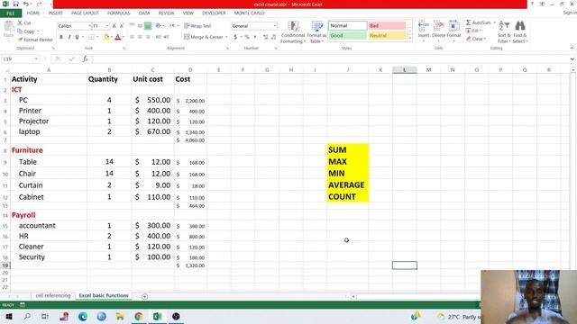Toggle underline formatting

[x=77, y=37]
